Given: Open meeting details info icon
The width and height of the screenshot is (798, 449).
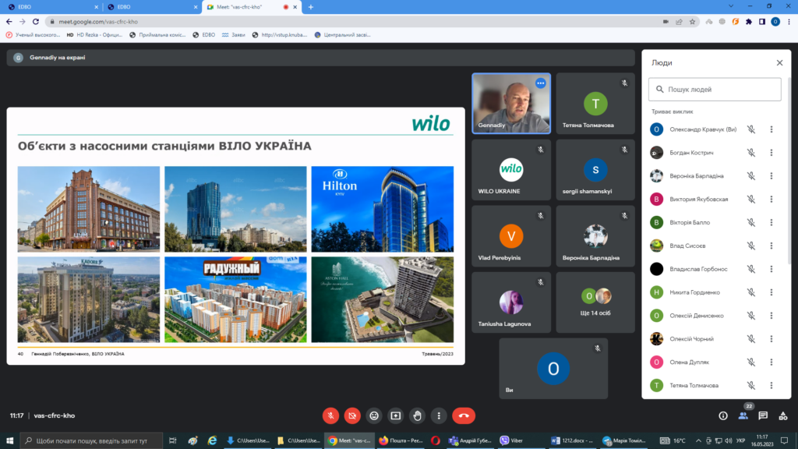Looking at the screenshot, I should 723,416.
